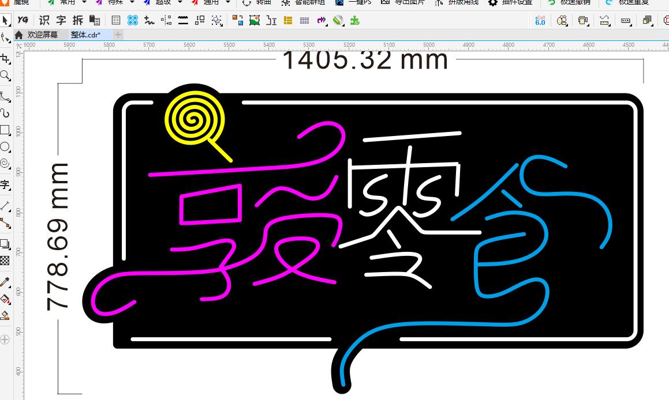Click the small grid dots icon
The width and height of the screenshot is (669, 400).
pos(305,20)
